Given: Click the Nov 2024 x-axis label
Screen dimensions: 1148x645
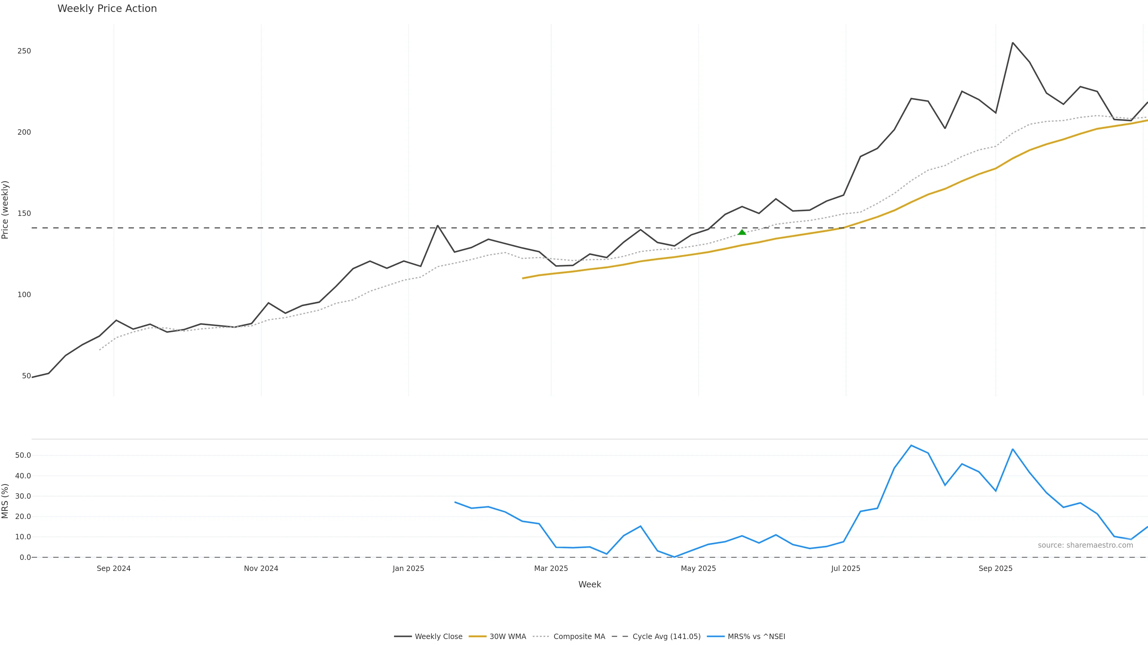Looking at the screenshot, I should click(x=261, y=569).
